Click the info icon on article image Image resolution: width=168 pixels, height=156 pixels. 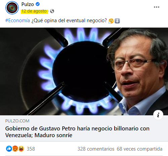[158, 115]
